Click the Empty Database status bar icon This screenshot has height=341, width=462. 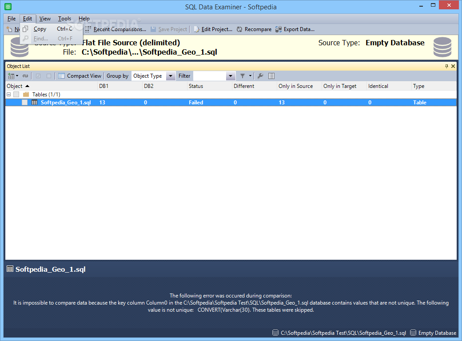tap(413, 333)
